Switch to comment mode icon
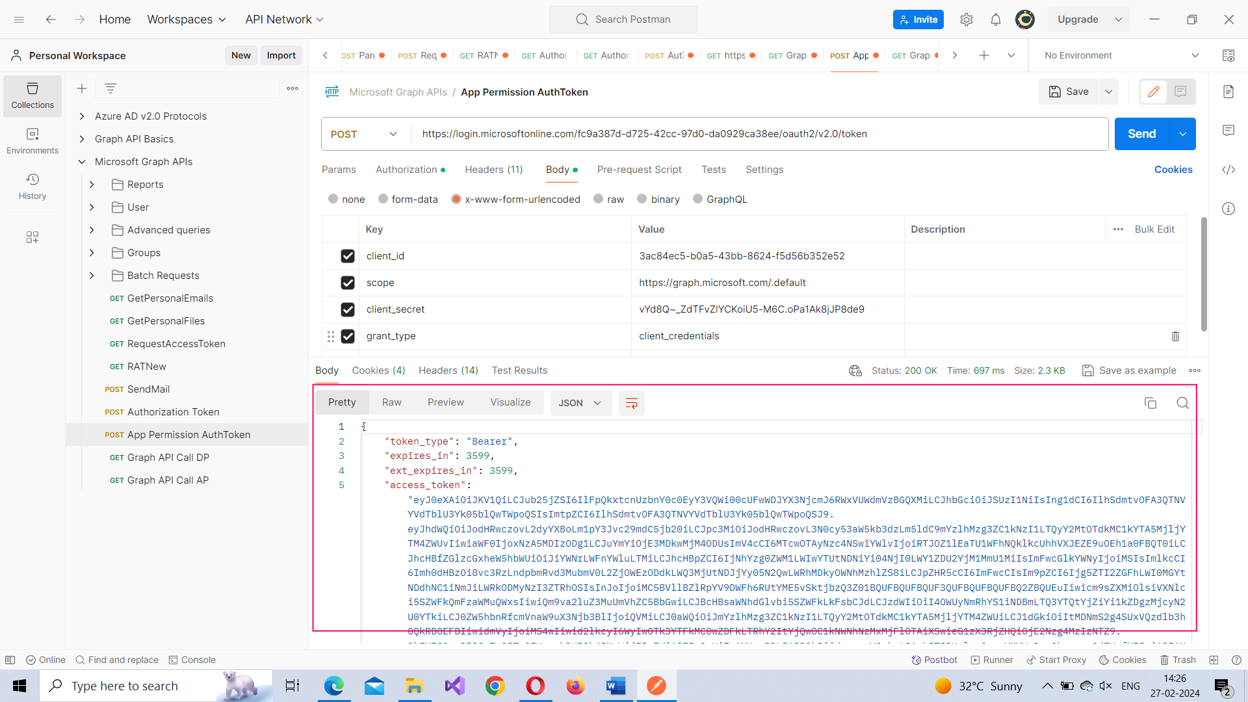Screen dimensions: 1248x702 click(1180, 92)
